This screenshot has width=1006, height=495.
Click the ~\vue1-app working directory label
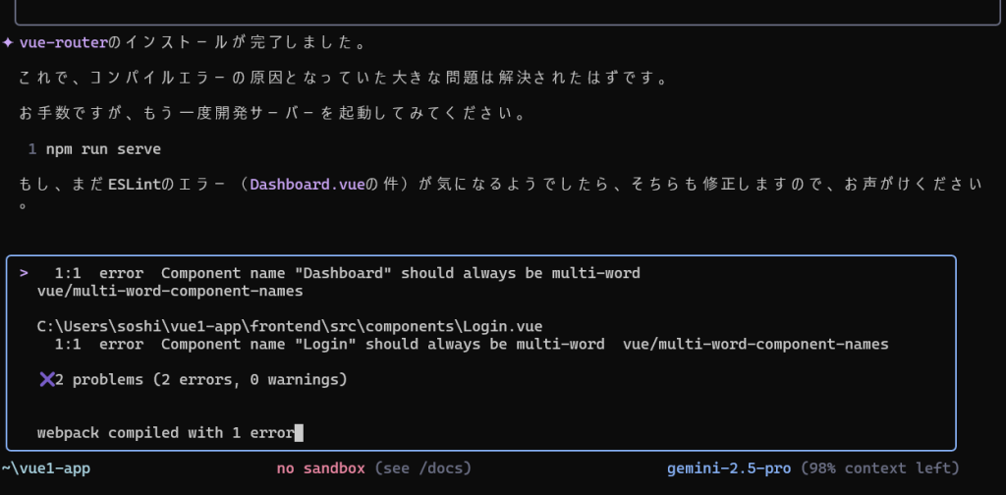click(45, 468)
